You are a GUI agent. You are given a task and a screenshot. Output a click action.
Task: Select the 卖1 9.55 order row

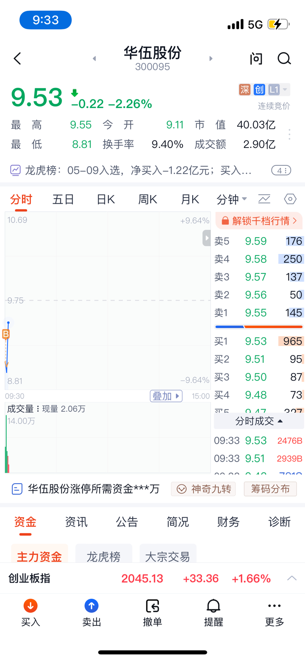pyautogui.click(x=259, y=313)
